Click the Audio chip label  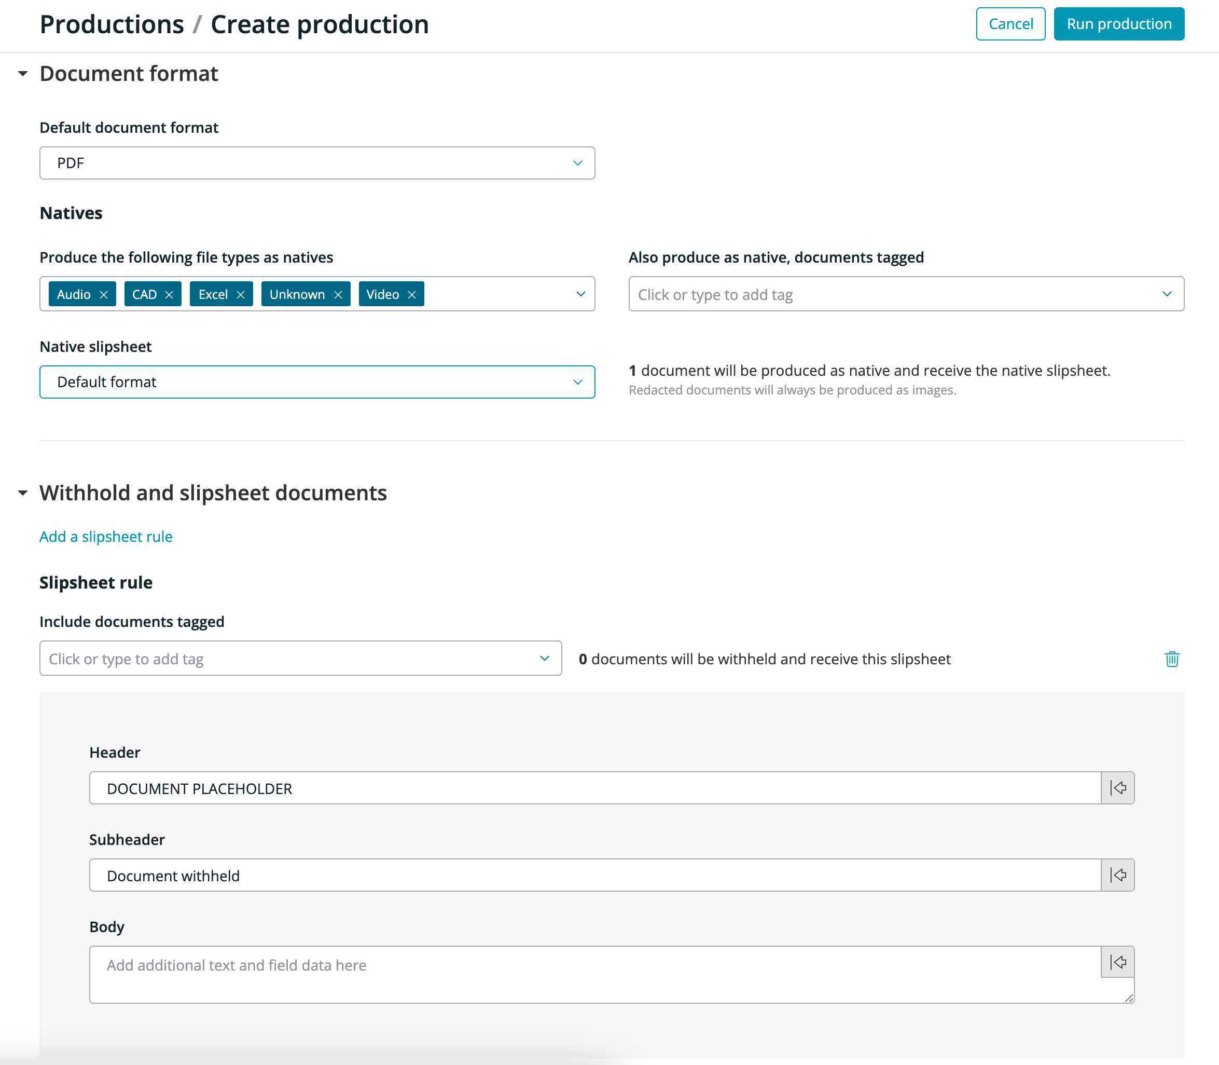[74, 295]
